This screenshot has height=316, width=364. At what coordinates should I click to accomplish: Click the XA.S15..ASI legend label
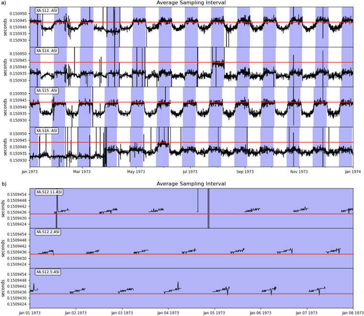(x=46, y=90)
